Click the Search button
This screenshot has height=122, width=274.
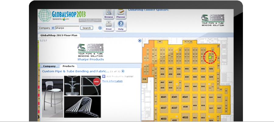coord(86,28)
